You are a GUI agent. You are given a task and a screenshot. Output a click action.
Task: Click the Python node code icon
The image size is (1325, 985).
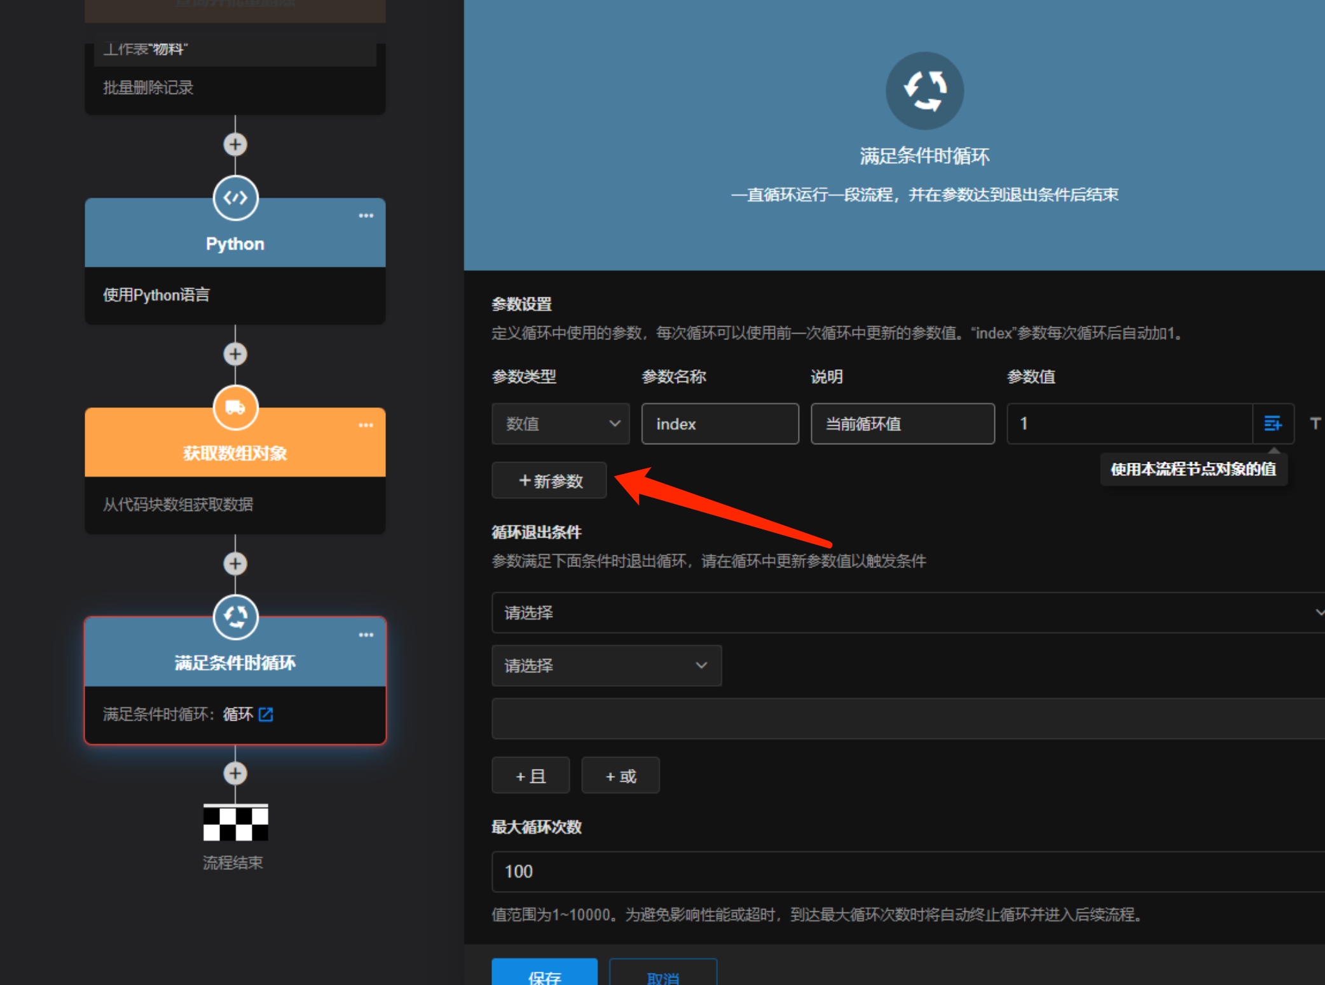(235, 198)
